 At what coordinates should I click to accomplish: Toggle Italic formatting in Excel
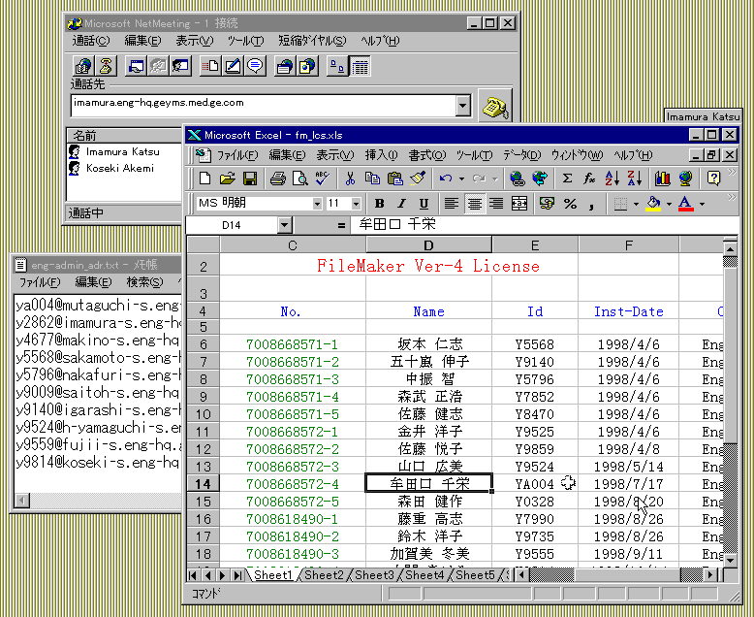click(401, 204)
